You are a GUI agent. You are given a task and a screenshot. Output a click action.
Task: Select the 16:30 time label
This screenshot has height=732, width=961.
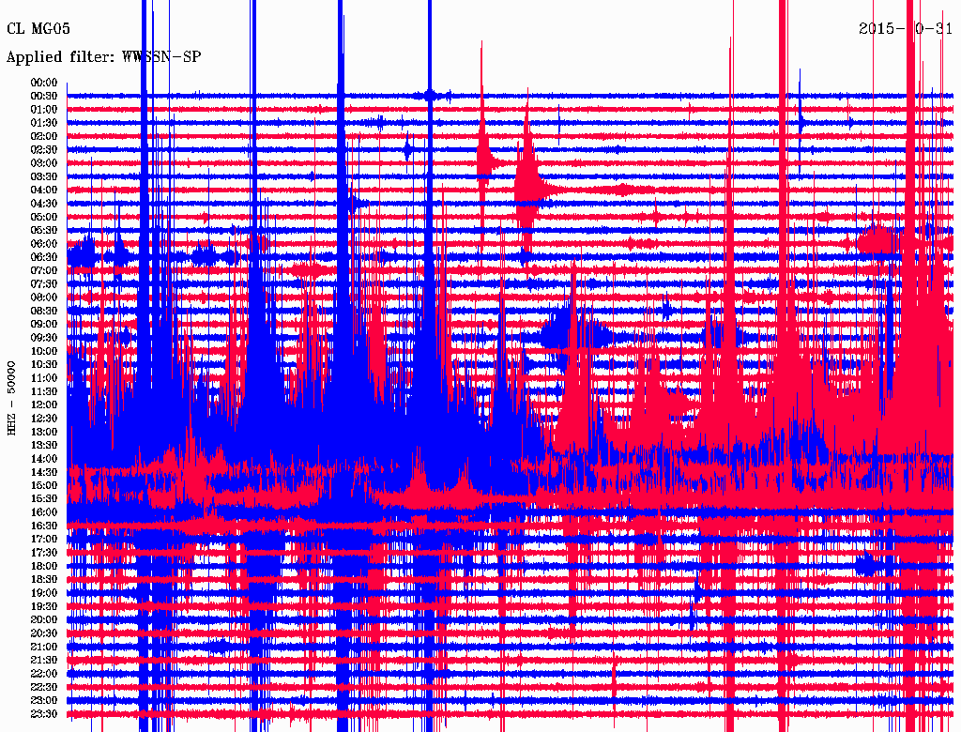coord(44,526)
